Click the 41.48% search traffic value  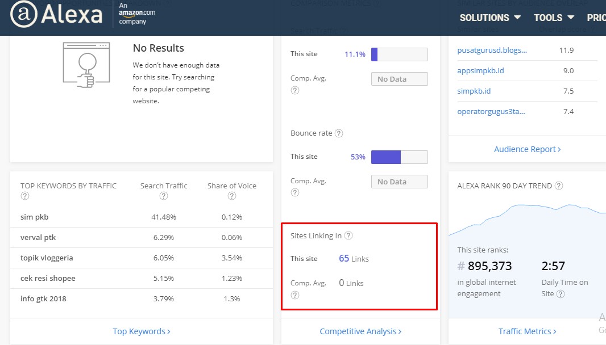pyautogui.click(x=164, y=217)
